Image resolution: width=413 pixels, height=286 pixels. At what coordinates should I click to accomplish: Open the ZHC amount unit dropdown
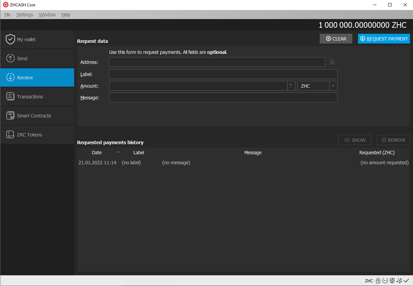[317, 86]
